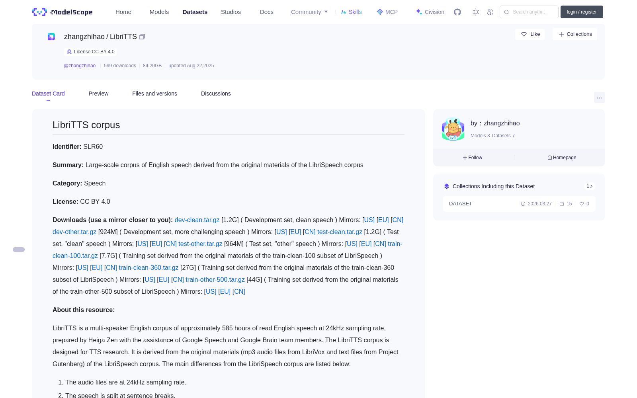Open zhangzhihao's Homepage
Screen dimensions: 637x398
pyautogui.click(x=562, y=158)
